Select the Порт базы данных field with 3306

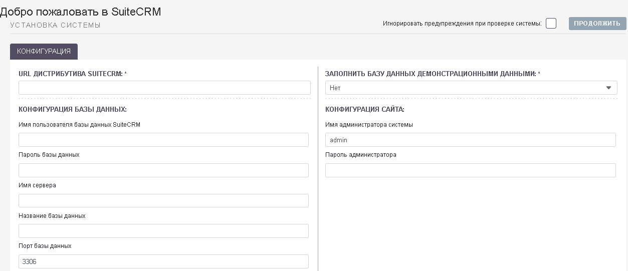[163, 261]
